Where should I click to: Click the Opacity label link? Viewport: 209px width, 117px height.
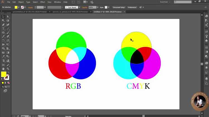(x=84, y=8)
